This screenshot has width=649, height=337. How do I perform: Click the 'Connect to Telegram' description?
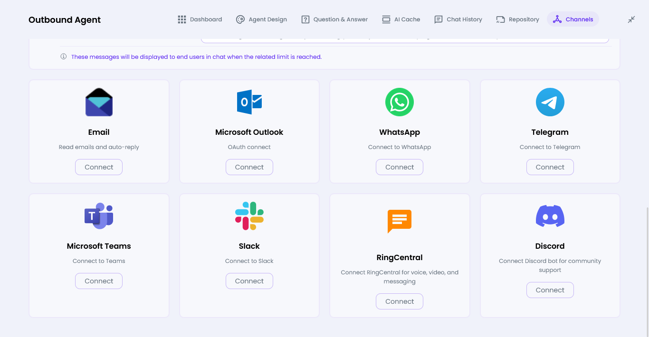tap(550, 147)
